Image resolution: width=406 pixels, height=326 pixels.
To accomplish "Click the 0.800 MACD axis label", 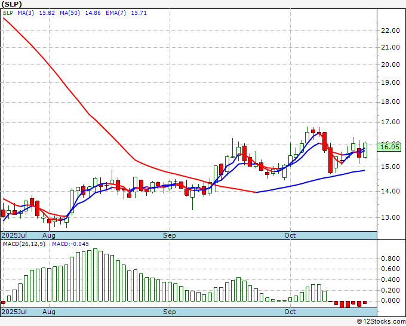I will pyautogui.click(x=390, y=259).
